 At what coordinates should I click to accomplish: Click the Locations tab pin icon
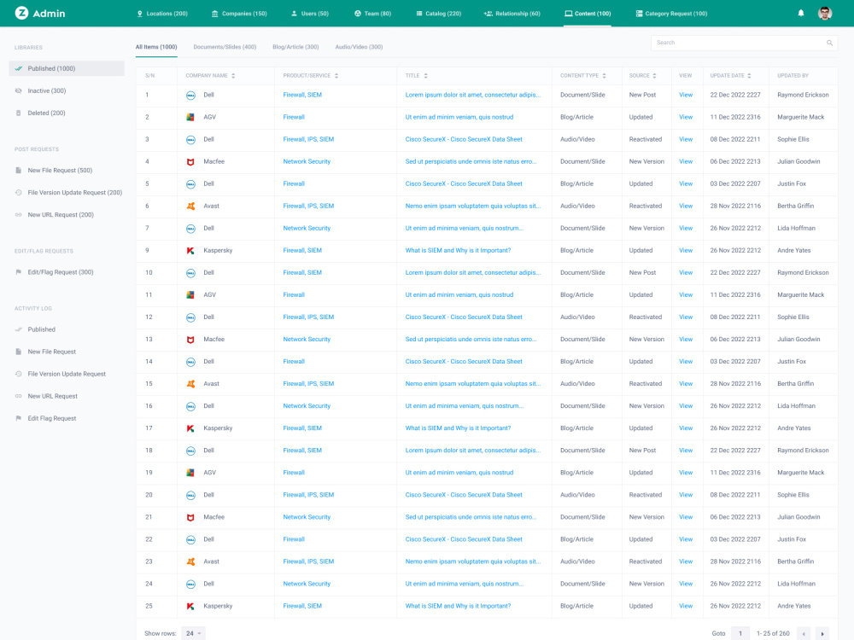click(x=140, y=14)
